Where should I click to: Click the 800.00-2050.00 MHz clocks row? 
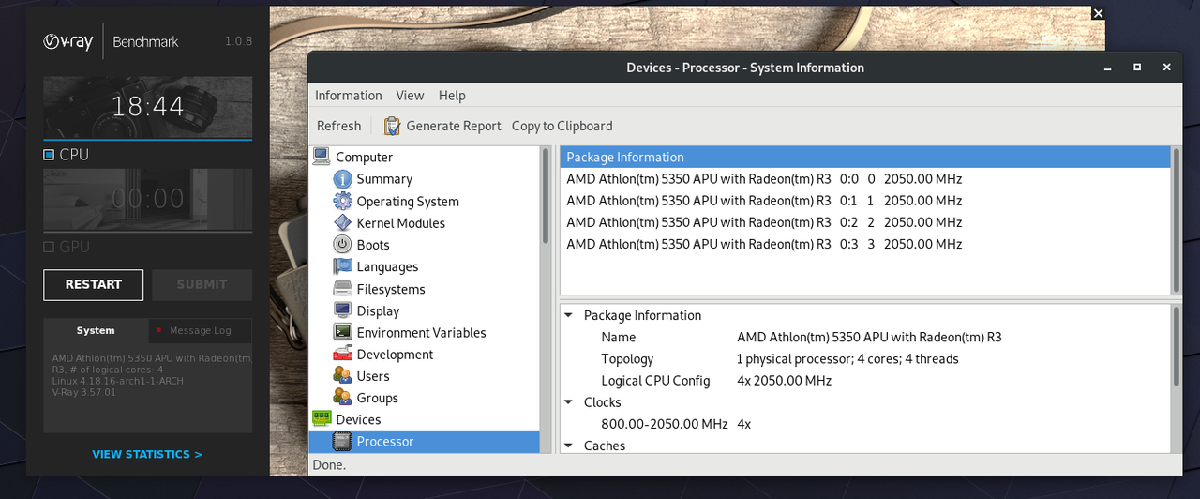click(865, 423)
